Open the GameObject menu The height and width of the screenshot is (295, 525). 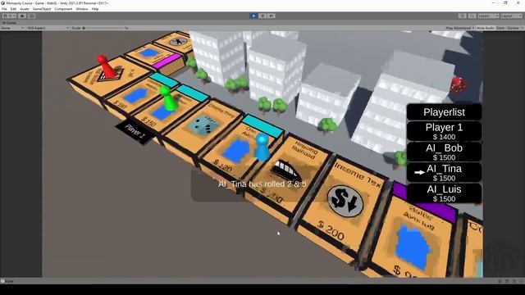(x=42, y=9)
